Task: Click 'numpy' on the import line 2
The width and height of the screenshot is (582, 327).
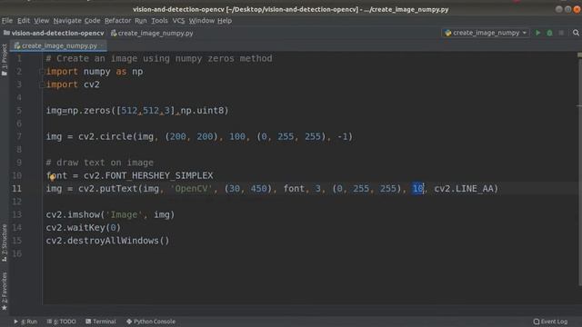Action: coord(97,72)
